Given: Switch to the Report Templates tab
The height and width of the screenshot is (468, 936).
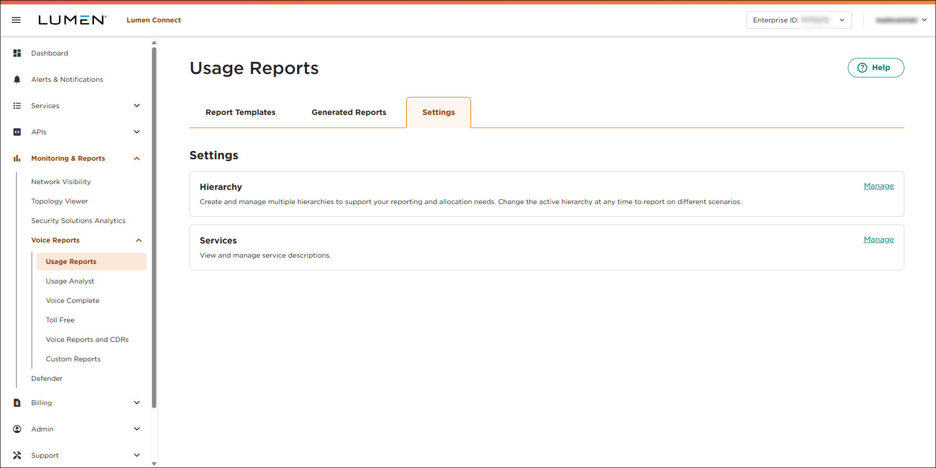Looking at the screenshot, I should 241,112.
